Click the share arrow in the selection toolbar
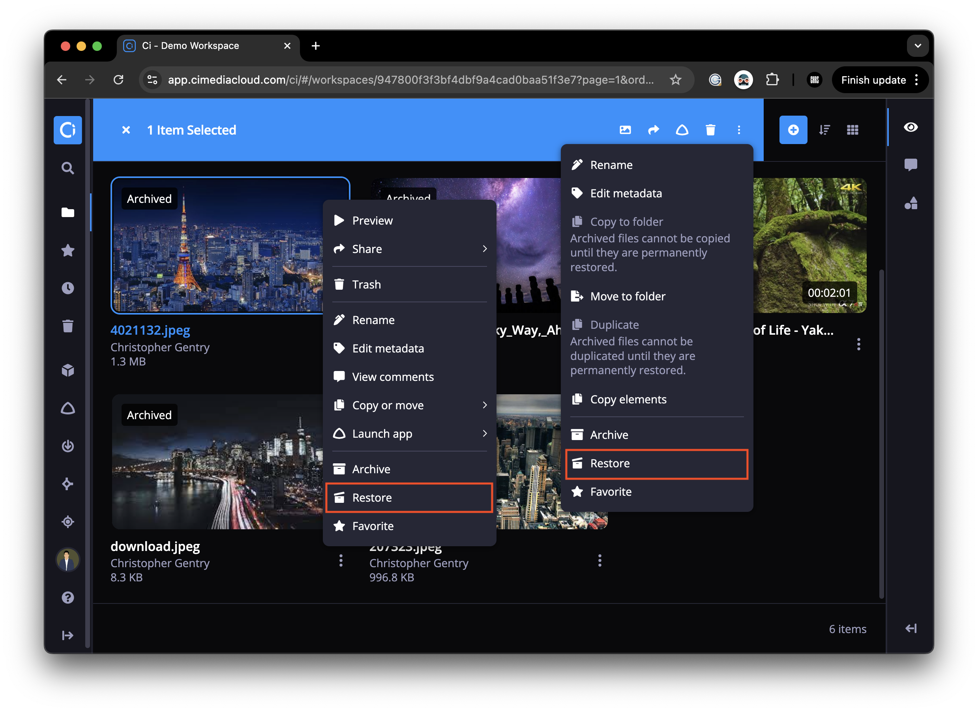 tap(654, 130)
